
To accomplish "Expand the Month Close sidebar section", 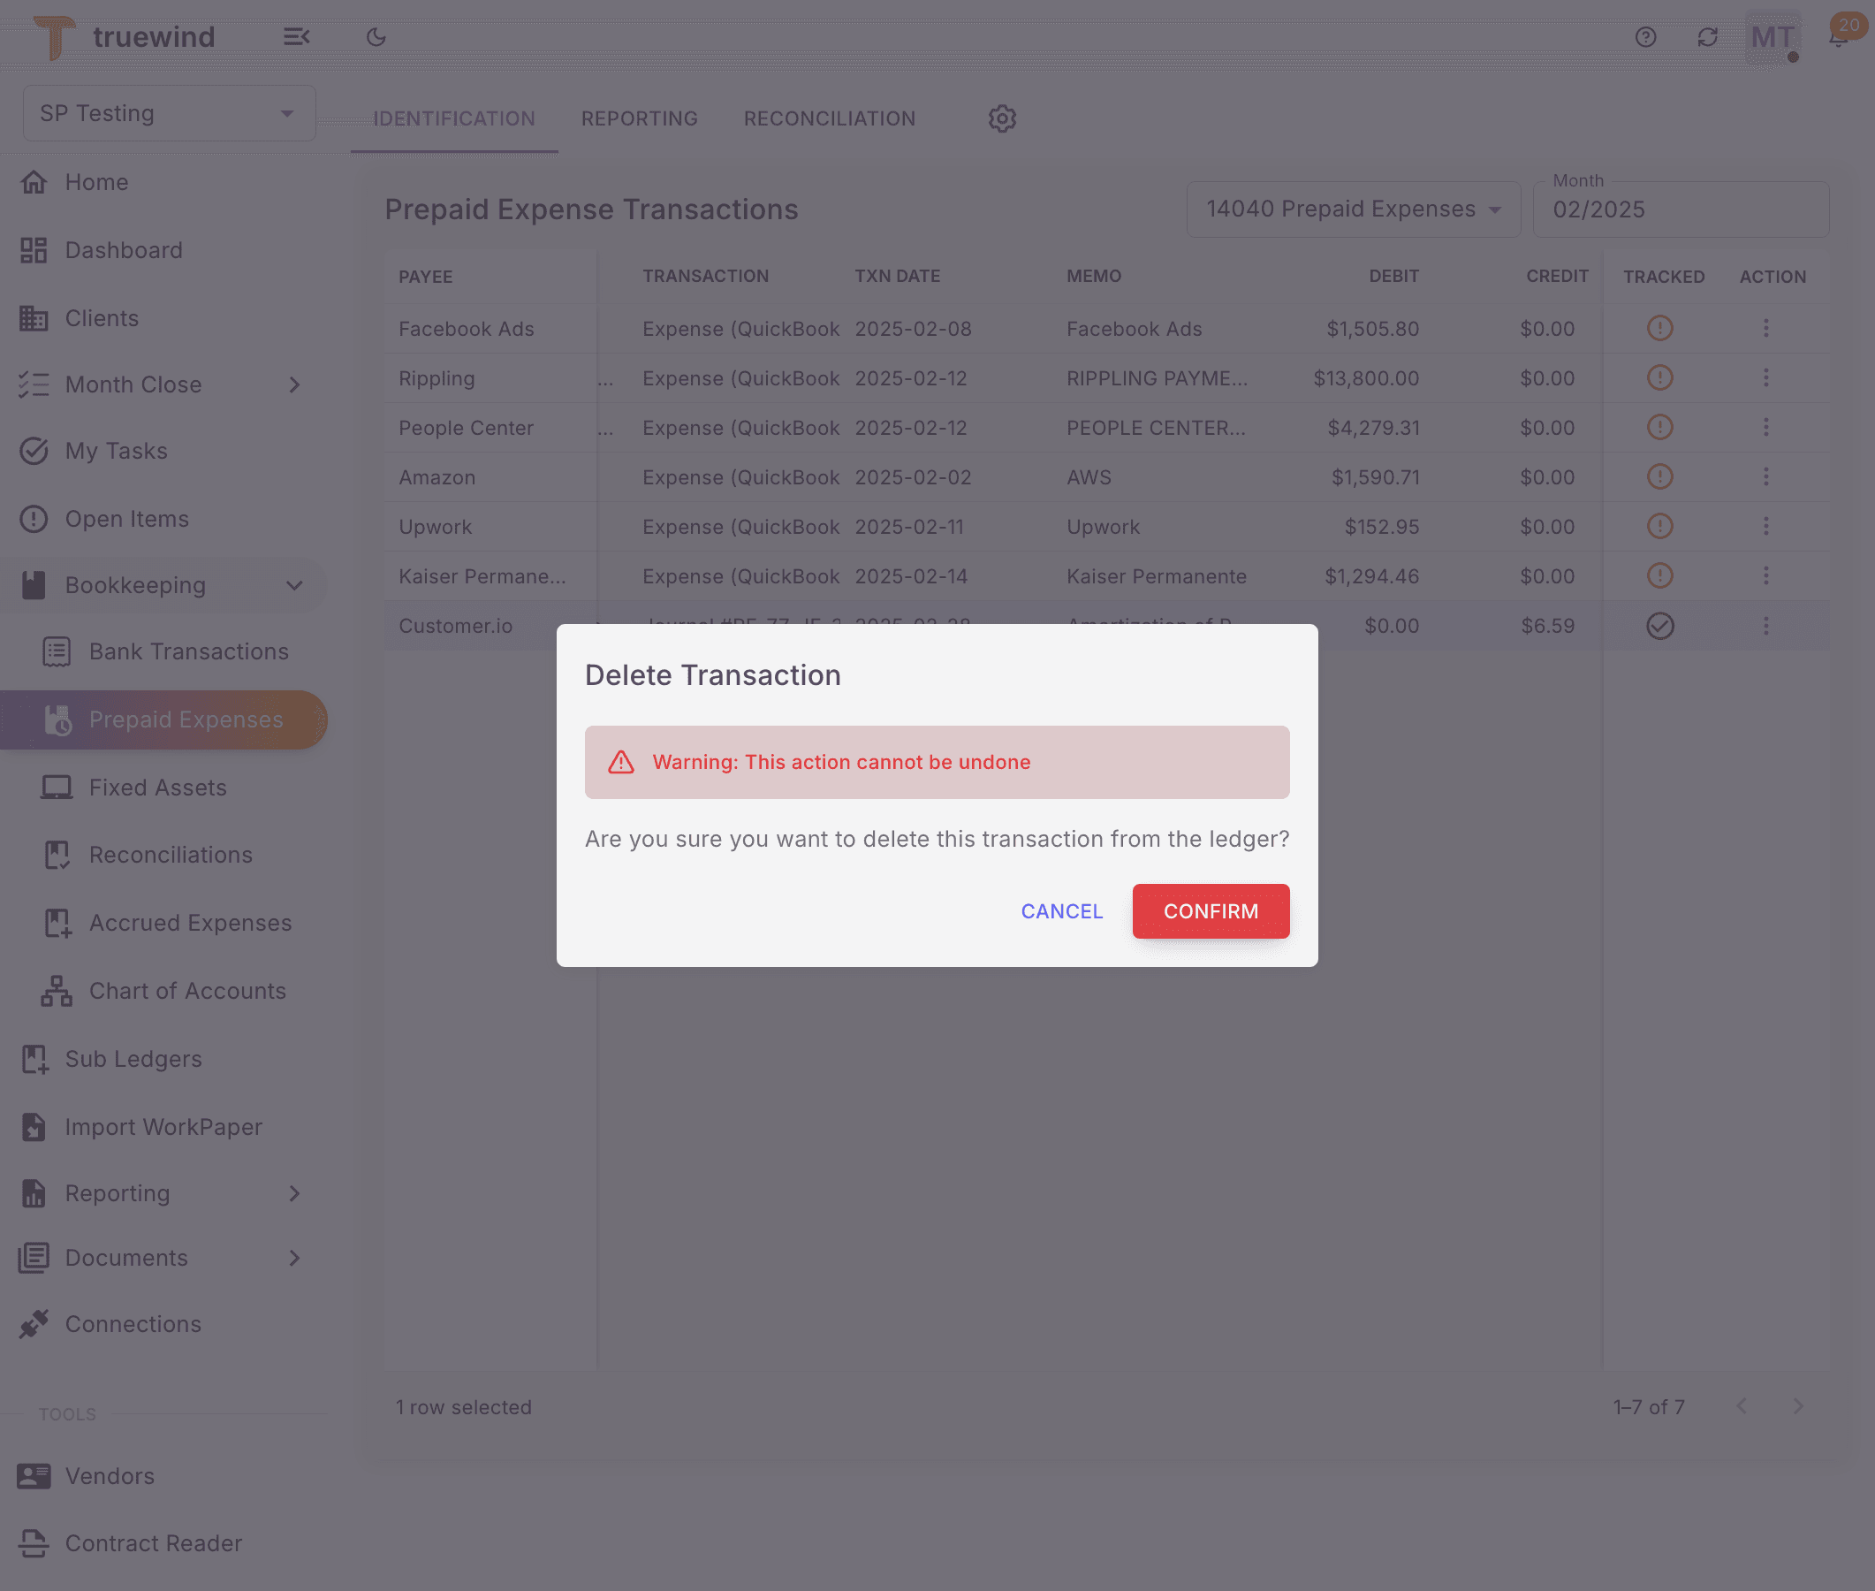I will tap(295, 384).
